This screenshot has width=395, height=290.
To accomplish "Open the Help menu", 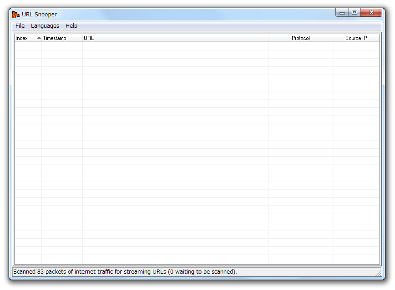I will pos(71,25).
